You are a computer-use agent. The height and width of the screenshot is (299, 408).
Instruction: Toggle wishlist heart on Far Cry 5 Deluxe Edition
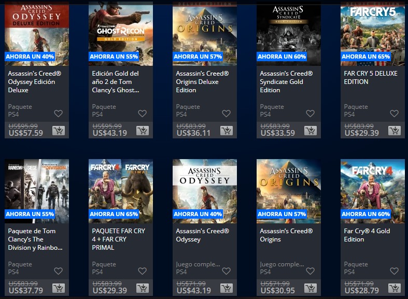[x=394, y=113]
